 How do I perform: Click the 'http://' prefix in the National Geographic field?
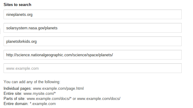[11, 55]
